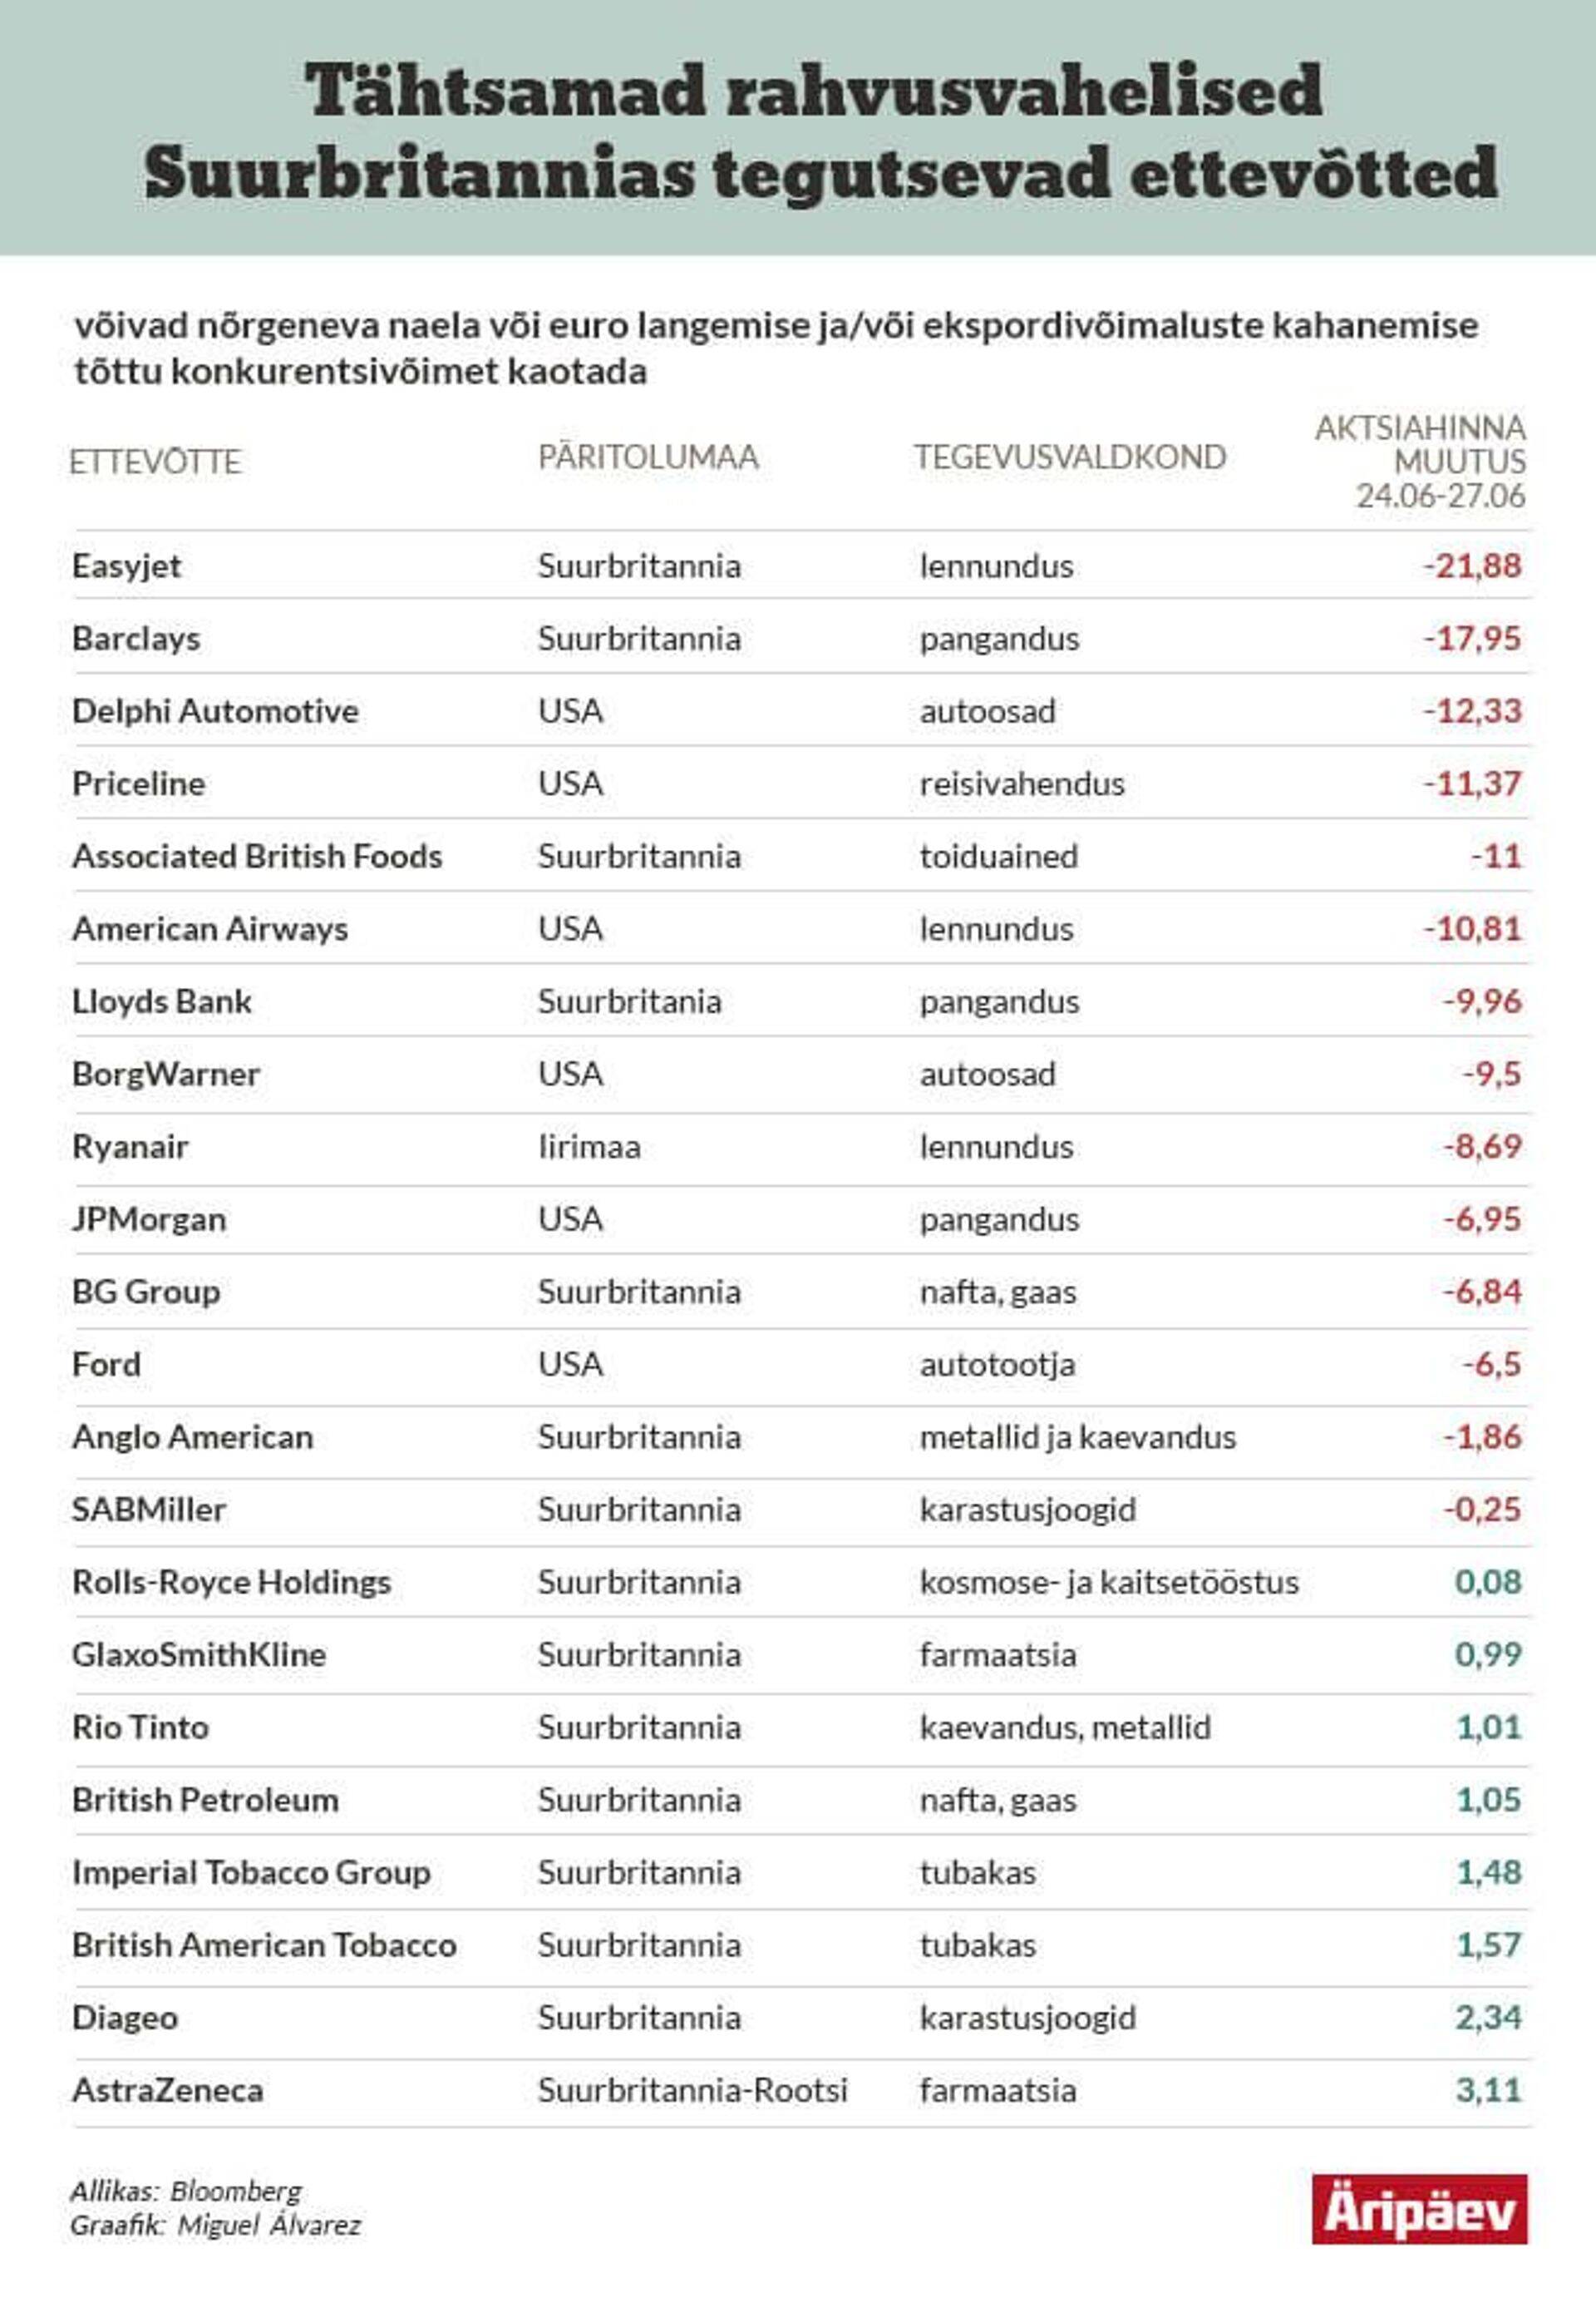Click the British American Tobacco entry
The width and height of the screenshot is (1596, 2308).
[x=264, y=1945]
